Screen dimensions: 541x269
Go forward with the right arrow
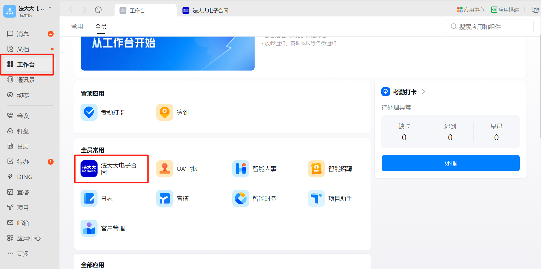(84, 10)
